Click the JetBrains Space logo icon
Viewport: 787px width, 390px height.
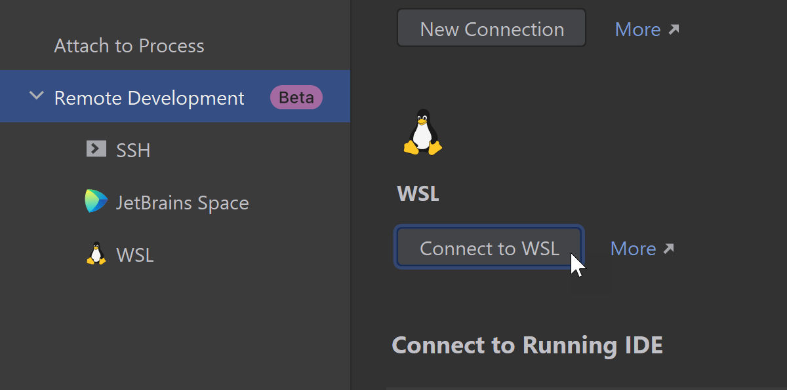point(96,202)
